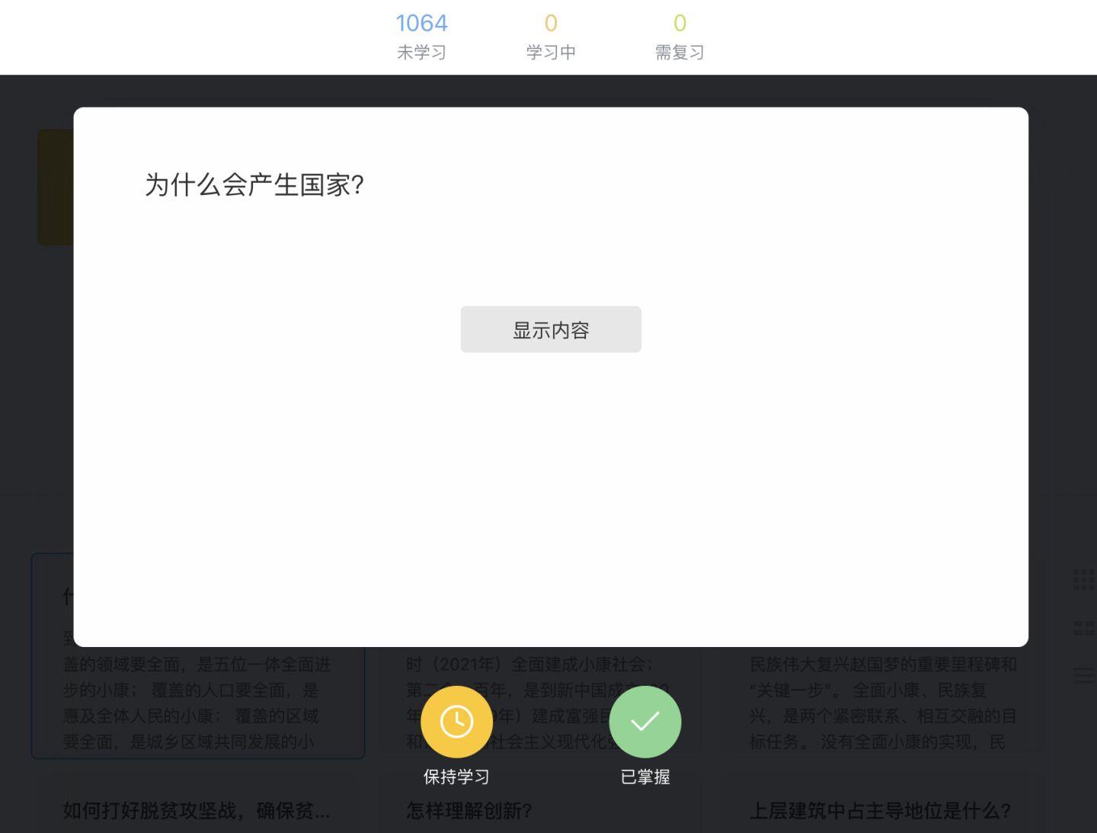Open the 怎样理解创新? card
The height and width of the screenshot is (833, 1097).
pos(469,810)
